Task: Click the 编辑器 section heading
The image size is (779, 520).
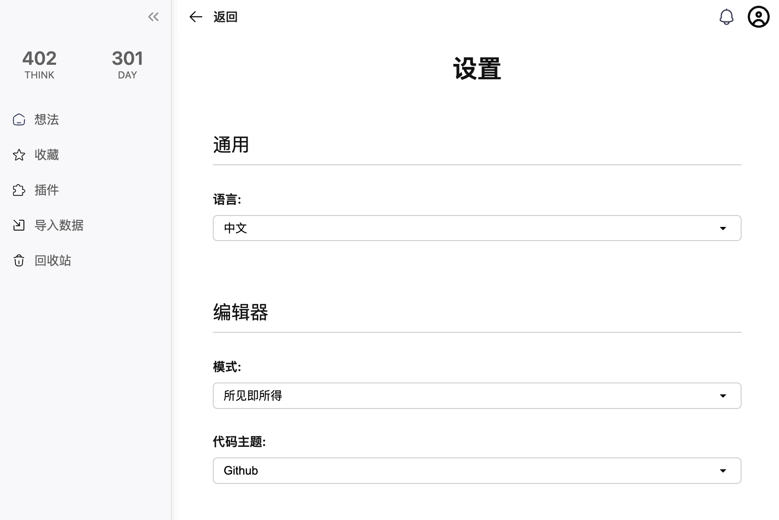Action: [x=241, y=312]
